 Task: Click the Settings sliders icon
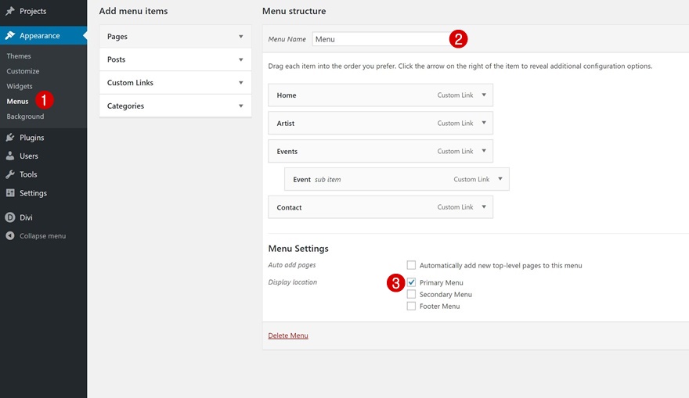tap(10, 193)
